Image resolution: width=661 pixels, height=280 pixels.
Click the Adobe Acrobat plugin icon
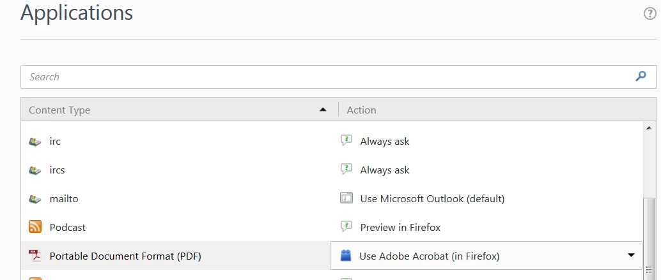[346, 256]
